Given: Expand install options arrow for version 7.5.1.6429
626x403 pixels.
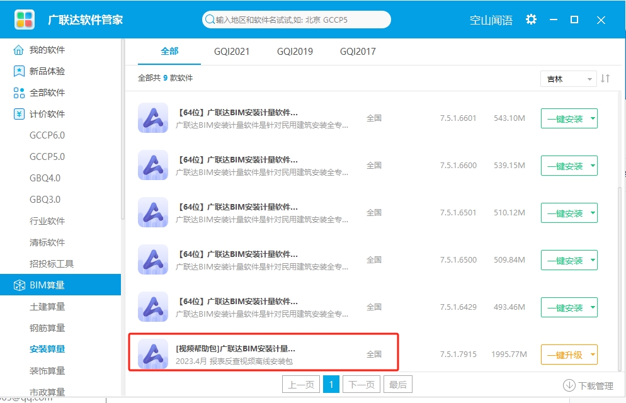Looking at the screenshot, I should pos(593,307).
